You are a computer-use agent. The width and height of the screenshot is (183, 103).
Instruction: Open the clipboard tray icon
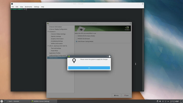(157, 101)
